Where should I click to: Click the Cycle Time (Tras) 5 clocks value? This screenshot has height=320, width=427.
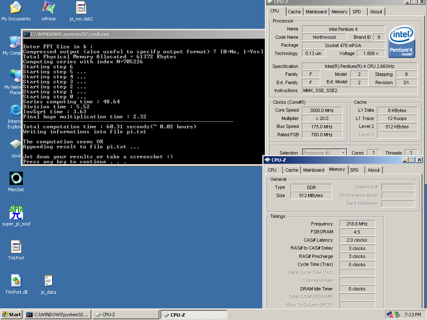click(x=357, y=265)
